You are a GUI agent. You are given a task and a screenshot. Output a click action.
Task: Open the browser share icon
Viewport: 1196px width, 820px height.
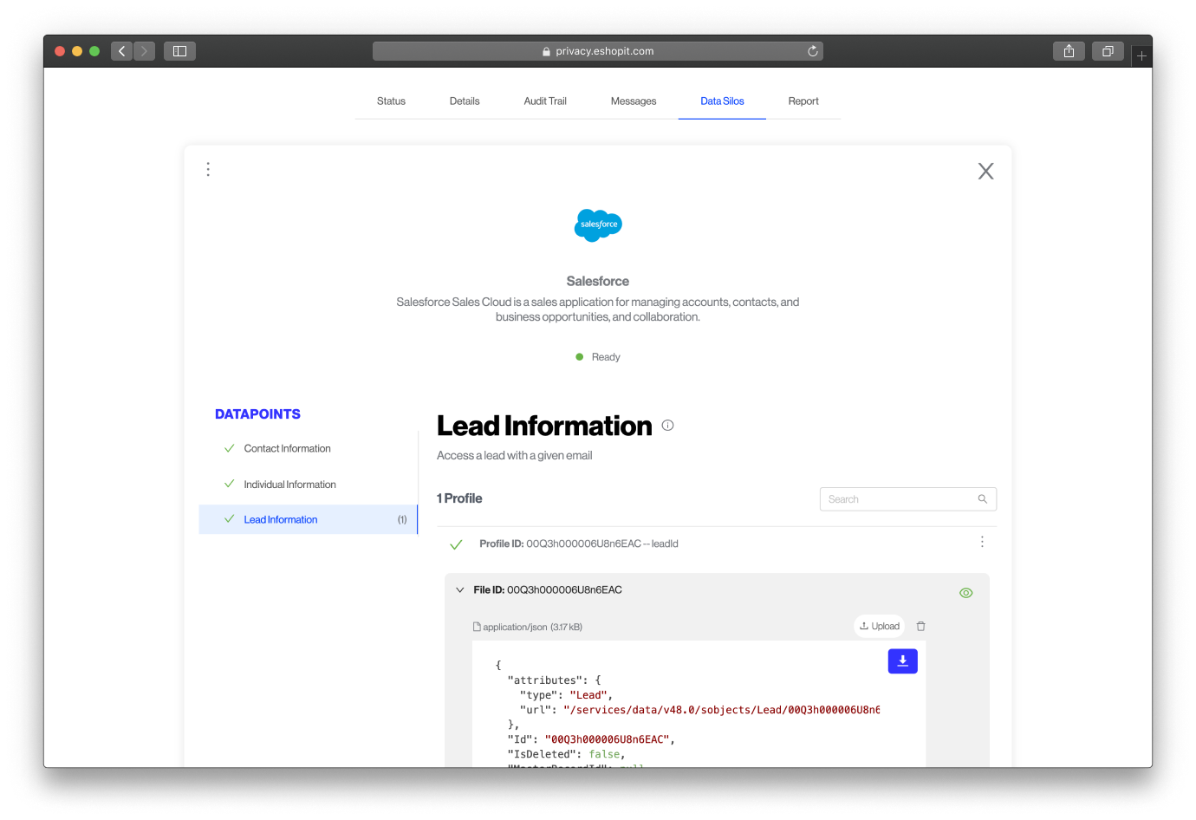coord(1069,51)
